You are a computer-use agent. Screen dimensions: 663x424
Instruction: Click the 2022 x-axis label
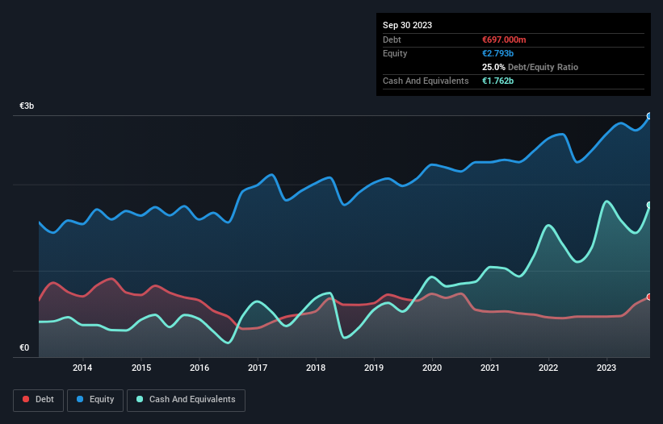[548, 368]
